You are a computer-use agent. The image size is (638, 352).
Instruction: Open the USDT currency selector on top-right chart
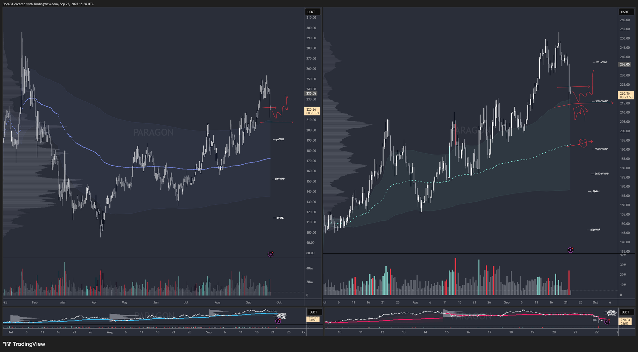(x=625, y=12)
